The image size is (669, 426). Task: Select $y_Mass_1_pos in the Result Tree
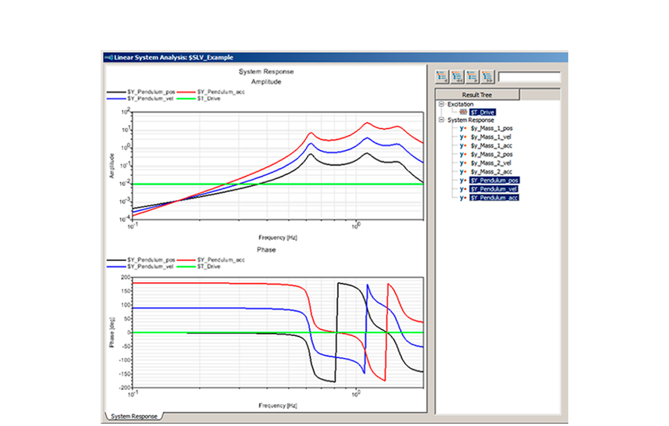pyautogui.click(x=492, y=128)
